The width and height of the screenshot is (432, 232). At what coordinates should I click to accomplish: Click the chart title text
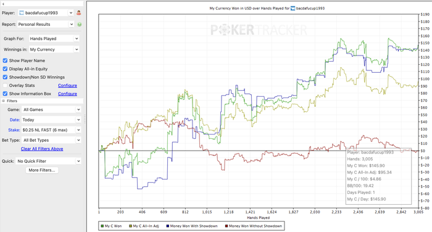click(267, 8)
